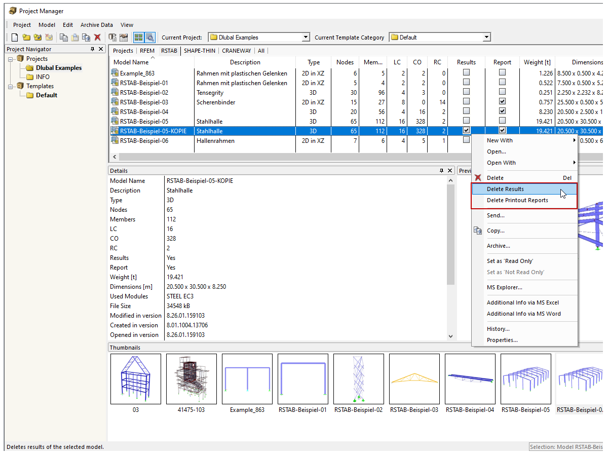
Task: Collapse the Projects tree node
Action: (x=11, y=58)
